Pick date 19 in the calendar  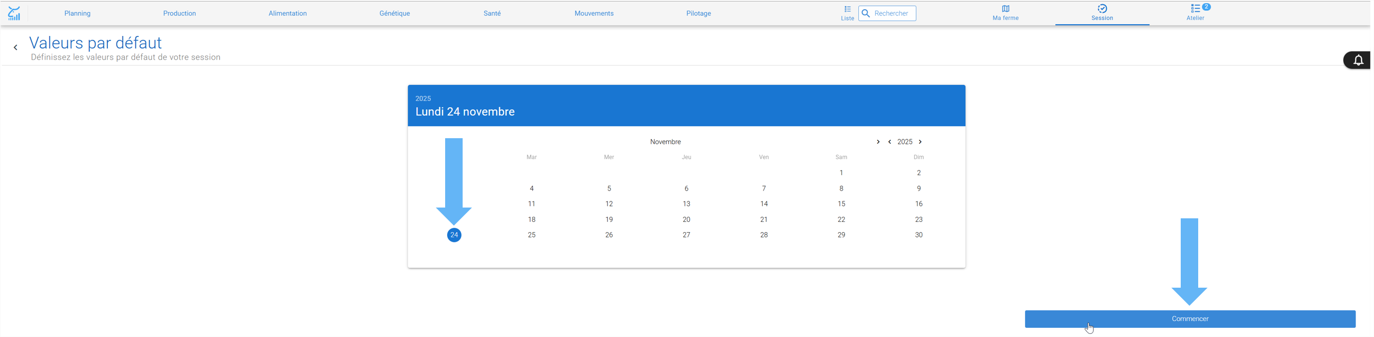[609, 220]
